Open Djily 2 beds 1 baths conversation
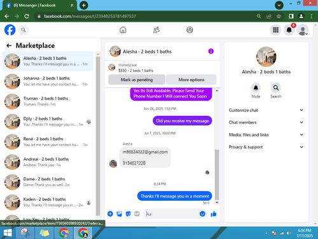This screenshot has width=318, height=239. [48, 122]
